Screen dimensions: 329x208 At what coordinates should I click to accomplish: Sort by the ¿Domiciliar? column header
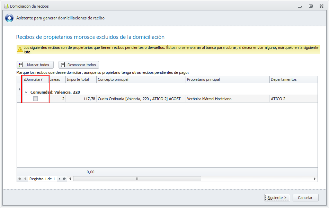[35, 79]
